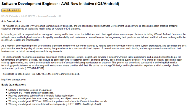Click the Basic Qualifications heading
Screen dimensions: 188x107
coord(14,85)
